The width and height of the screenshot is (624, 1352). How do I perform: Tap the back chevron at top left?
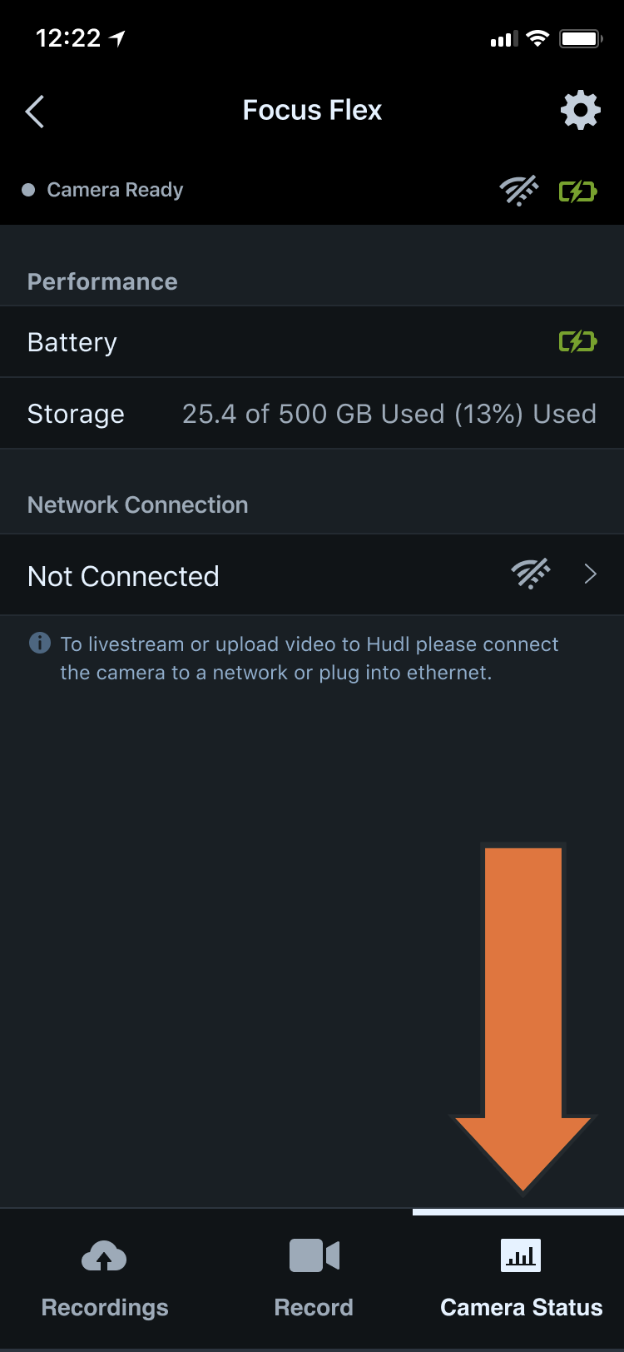click(33, 109)
